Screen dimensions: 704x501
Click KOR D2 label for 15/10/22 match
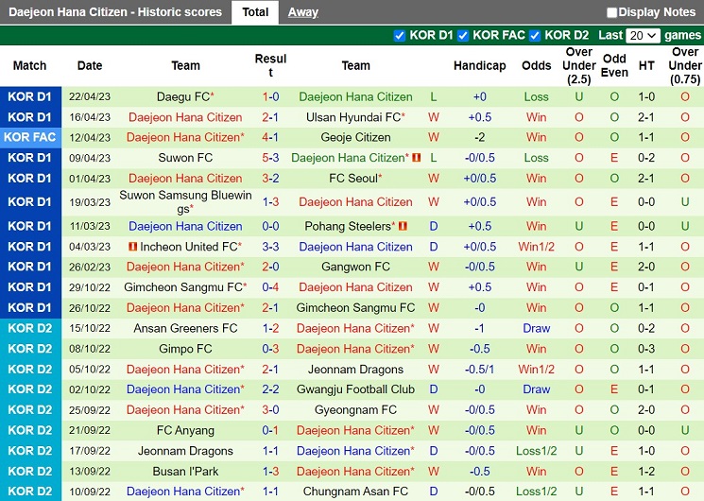pyautogui.click(x=30, y=328)
